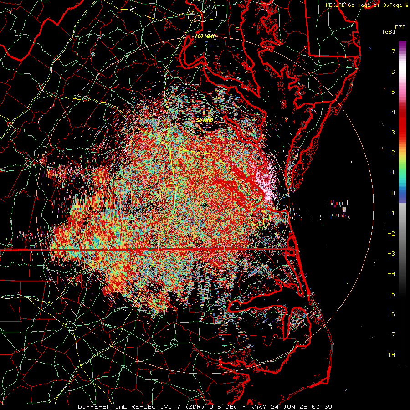The width and height of the screenshot is (410, 410).
Task: Click the 100 NMI range ring label
Action: (x=205, y=36)
